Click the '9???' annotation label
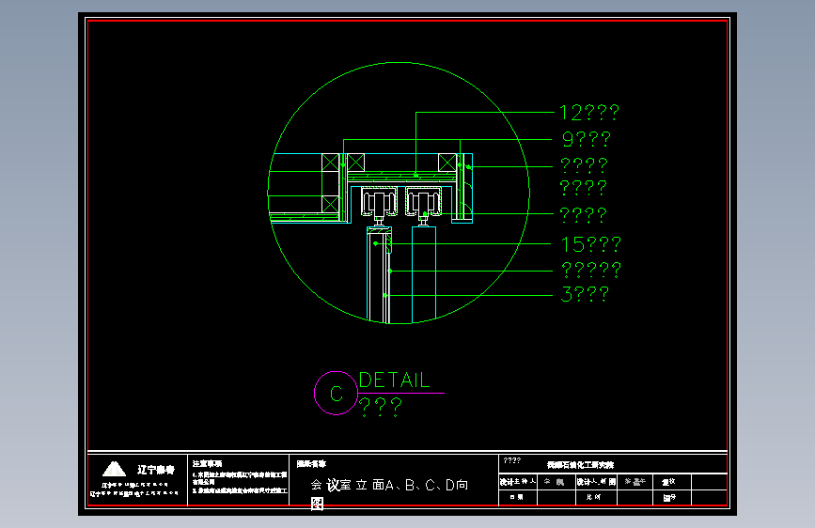This screenshot has height=528, width=815. coord(586,139)
